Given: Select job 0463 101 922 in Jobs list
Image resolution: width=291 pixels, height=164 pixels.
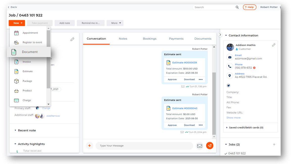Looking at the screenshot, I should (237, 153).
